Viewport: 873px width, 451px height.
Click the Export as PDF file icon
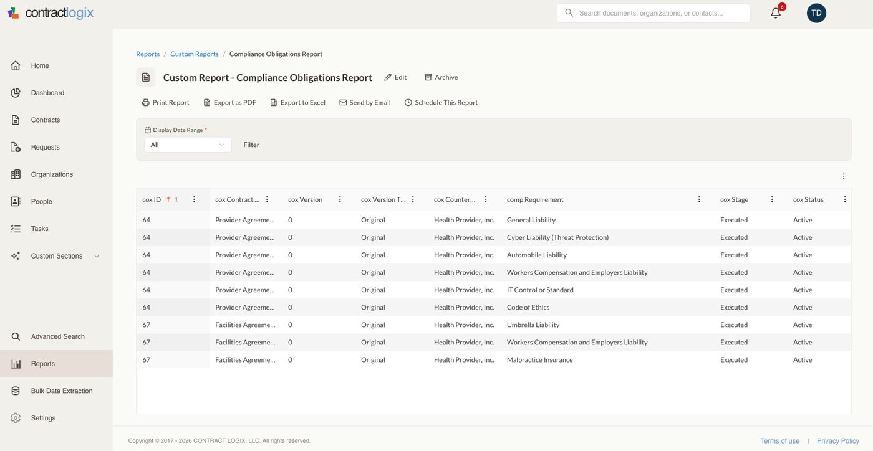point(207,103)
